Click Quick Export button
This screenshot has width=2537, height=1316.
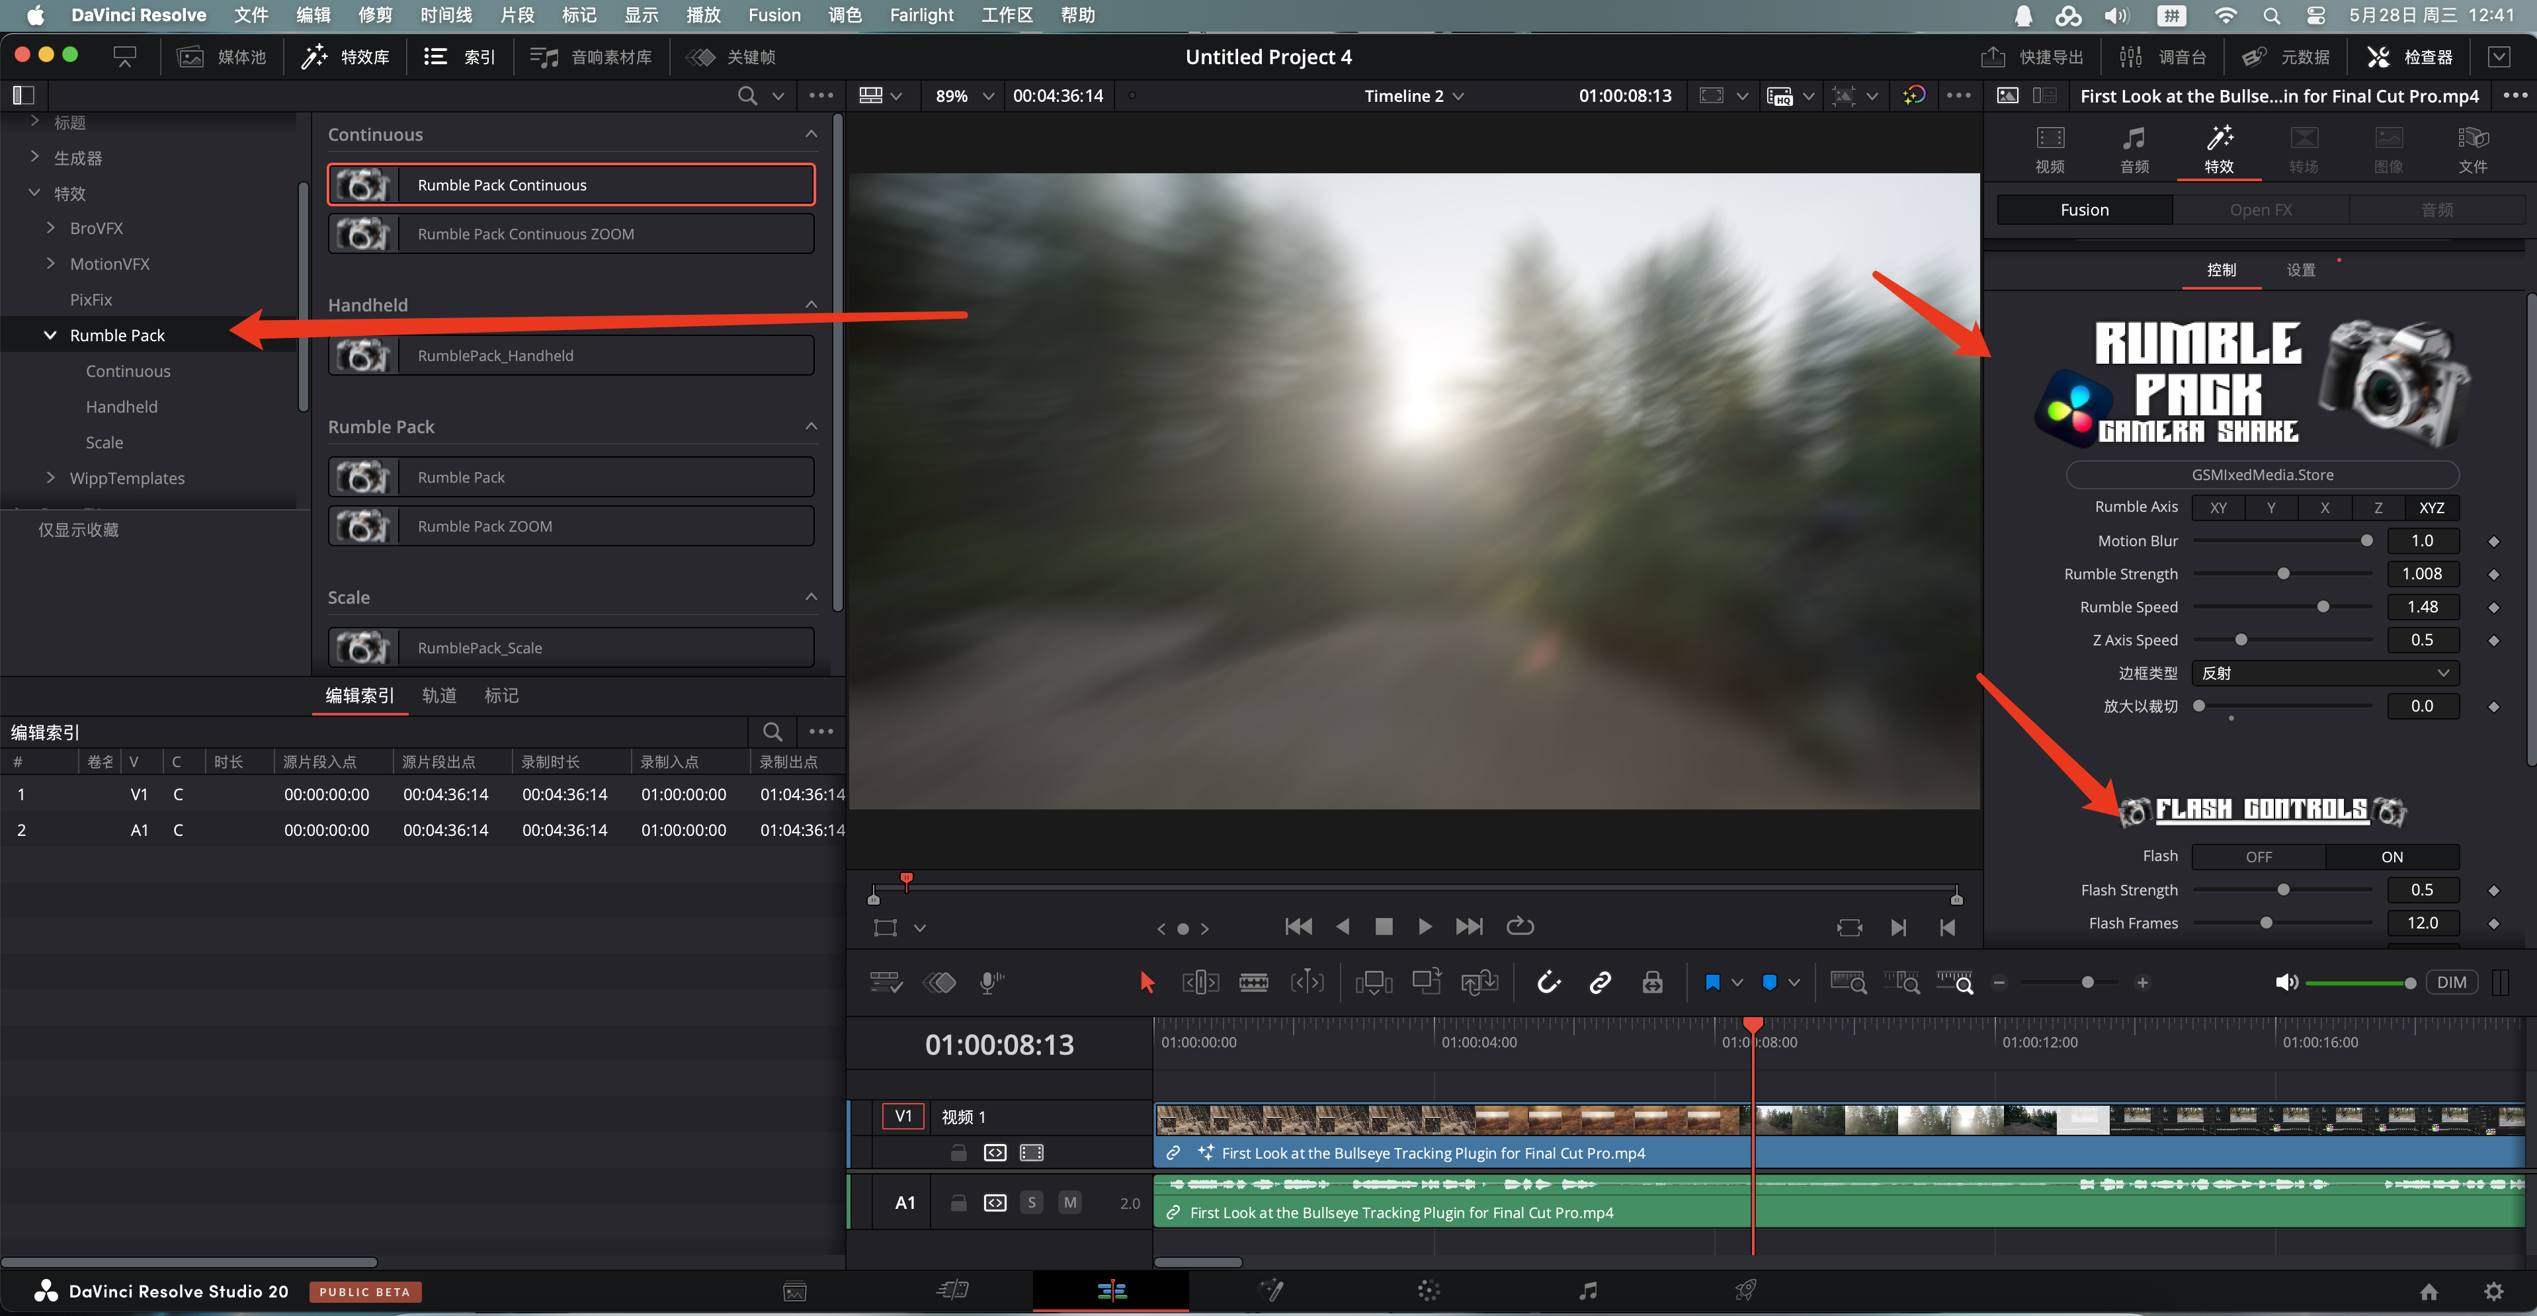pyautogui.click(x=2033, y=57)
